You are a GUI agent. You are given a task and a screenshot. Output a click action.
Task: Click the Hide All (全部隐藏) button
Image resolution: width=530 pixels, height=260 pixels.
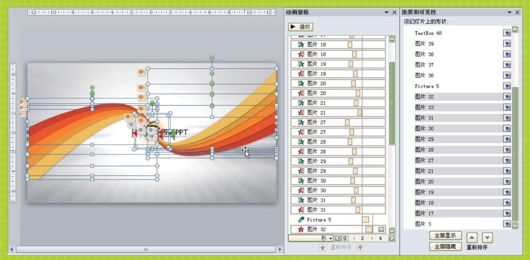pos(445,247)
